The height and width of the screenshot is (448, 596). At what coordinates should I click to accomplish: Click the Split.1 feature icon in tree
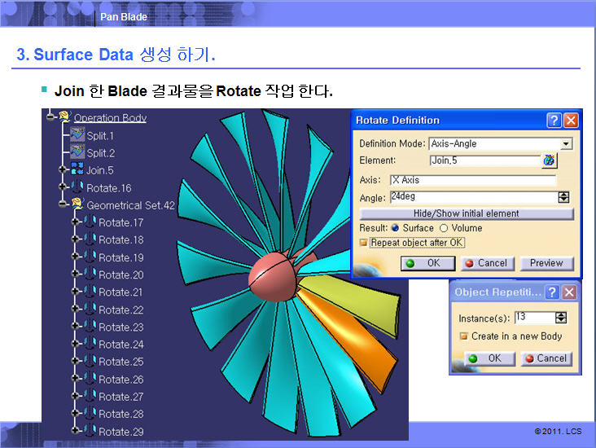[77, 135]
